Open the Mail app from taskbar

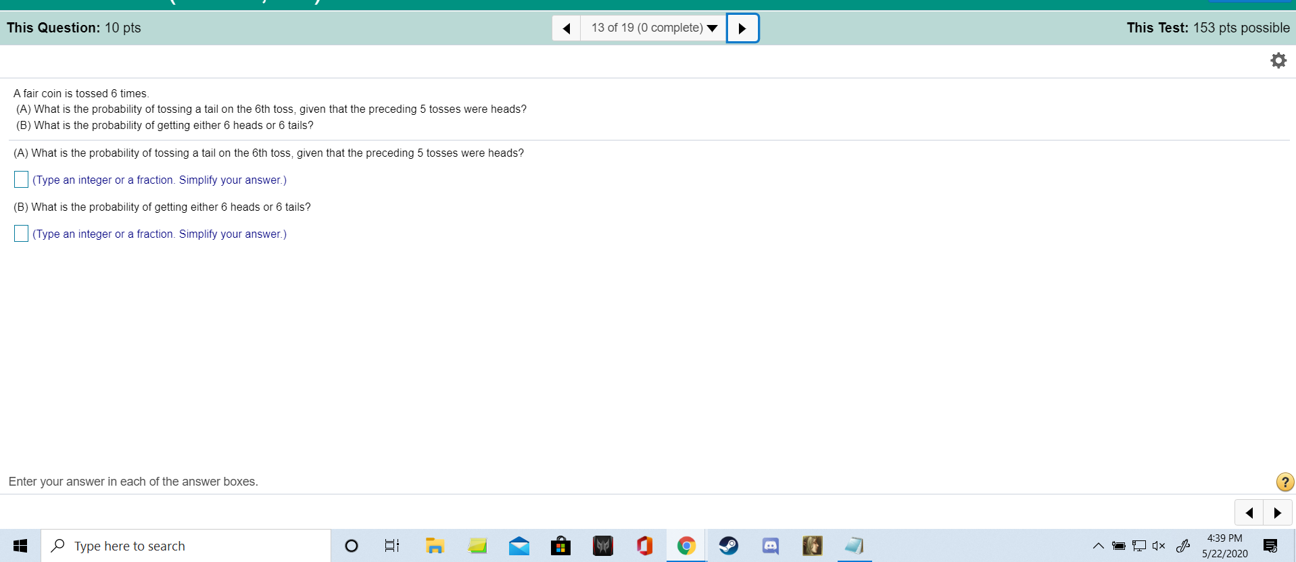tap(519, 546)
